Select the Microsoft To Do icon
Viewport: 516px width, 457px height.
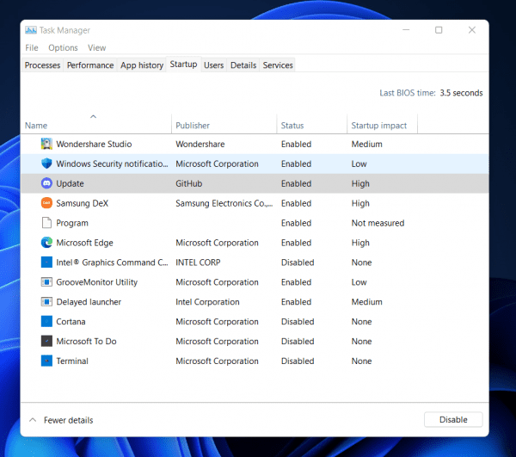coord(46,342)
